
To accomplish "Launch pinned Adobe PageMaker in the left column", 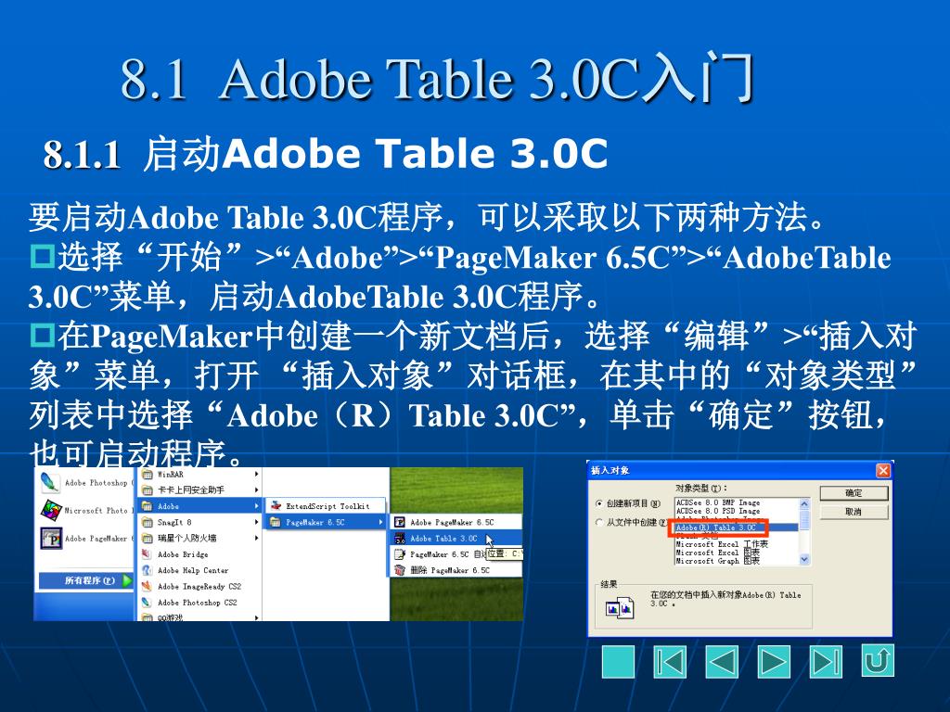I will tap(51, 538).
